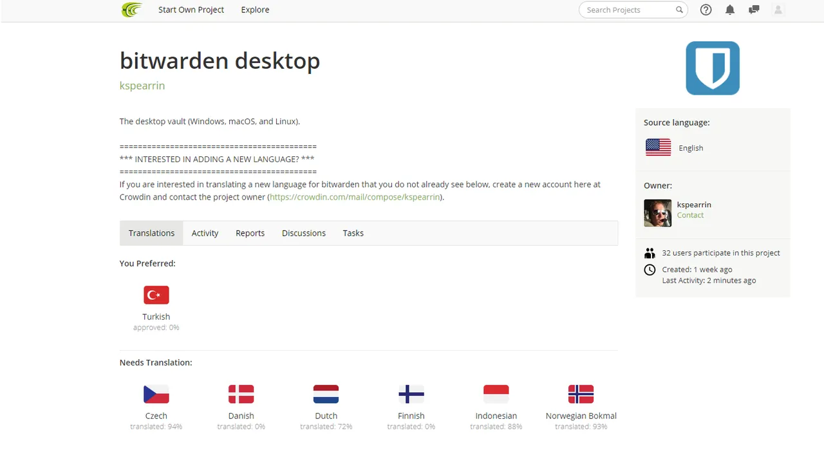Select the Dutch flag icon

326,394
